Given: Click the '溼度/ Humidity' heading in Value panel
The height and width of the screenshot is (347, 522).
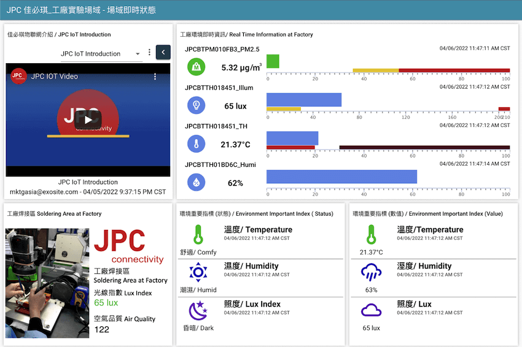Looking at the screenshot, I should click(x=424, y=266).
